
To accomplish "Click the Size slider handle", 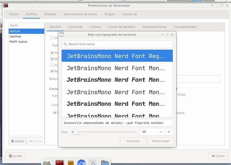I will [x=75, y=132].
